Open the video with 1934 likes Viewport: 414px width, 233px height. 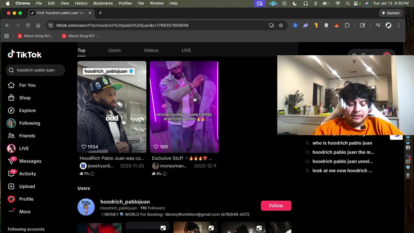[112, 107]
